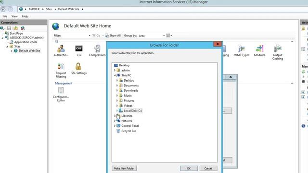Open the Filter dropdown arrow

tap(90, 36)
